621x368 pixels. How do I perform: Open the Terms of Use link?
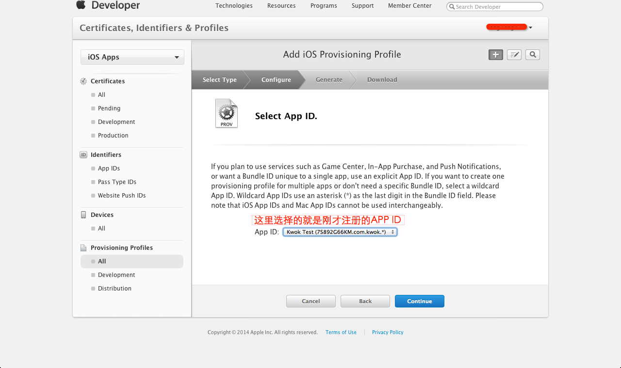341,332
